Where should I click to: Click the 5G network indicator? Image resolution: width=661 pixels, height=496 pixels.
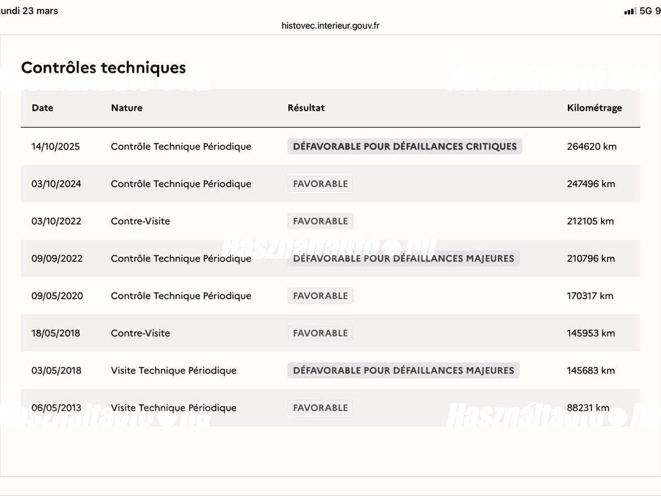point(646,11)
